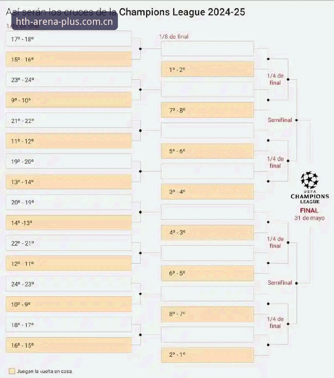The height and width of the screenshot is (378, 334).
Task: Click the 7º - 8º round-of-16 slot
Action: [x=207, y=110]
